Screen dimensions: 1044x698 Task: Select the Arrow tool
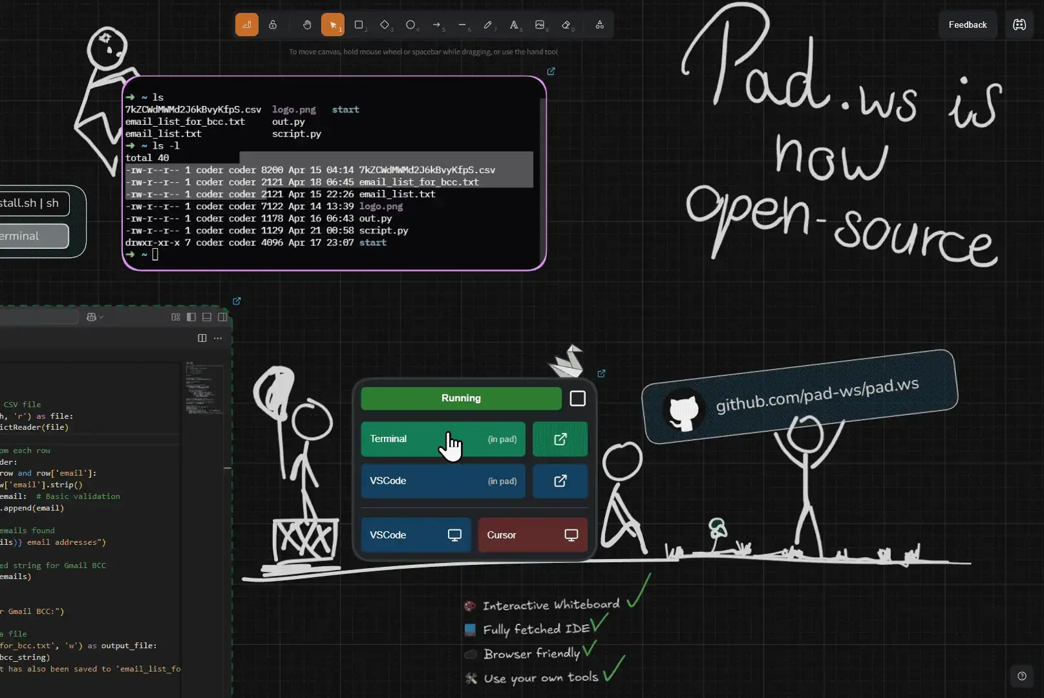coord(436,25)
